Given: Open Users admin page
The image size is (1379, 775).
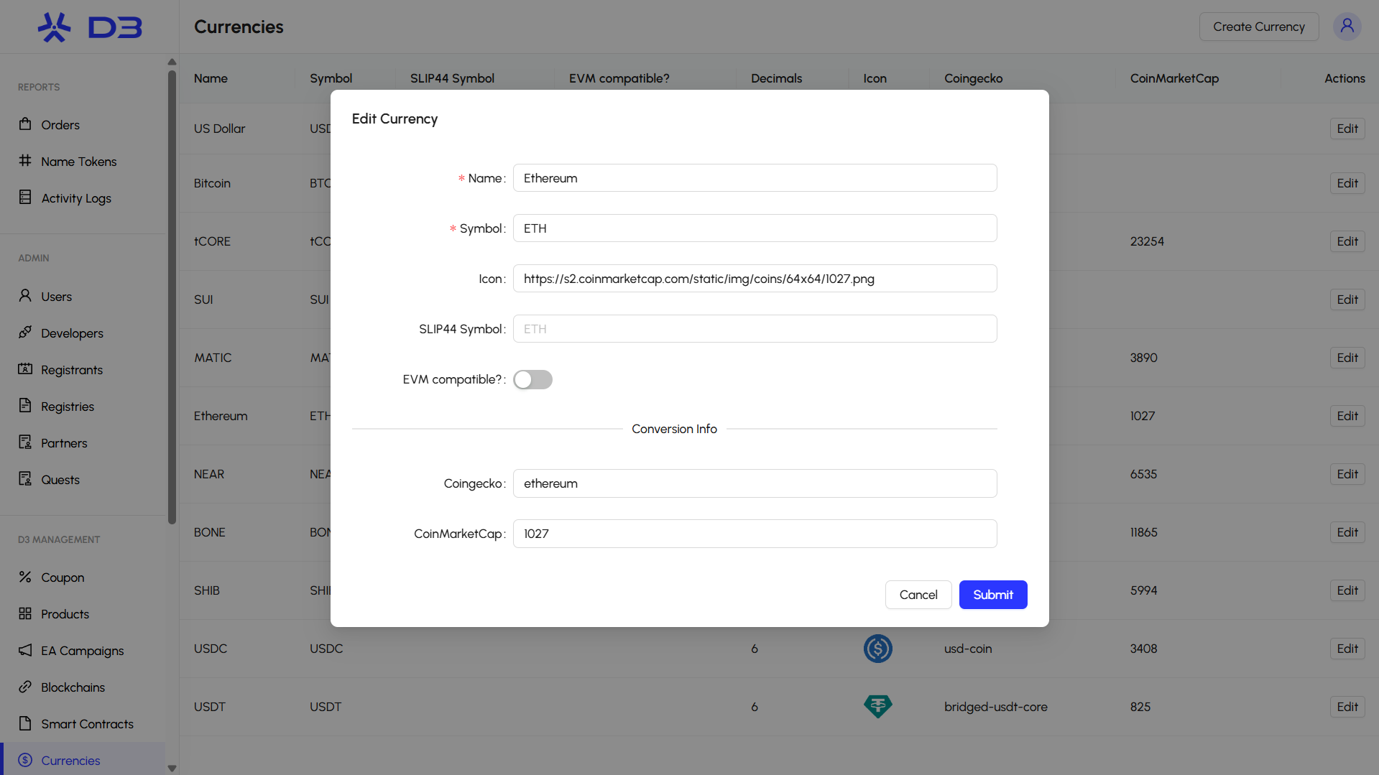Looking at the screenshot, I should 57,297.
